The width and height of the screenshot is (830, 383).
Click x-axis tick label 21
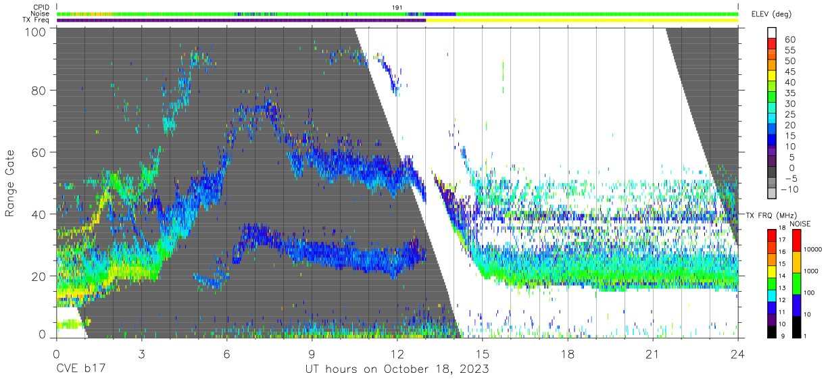click(653, 353)
